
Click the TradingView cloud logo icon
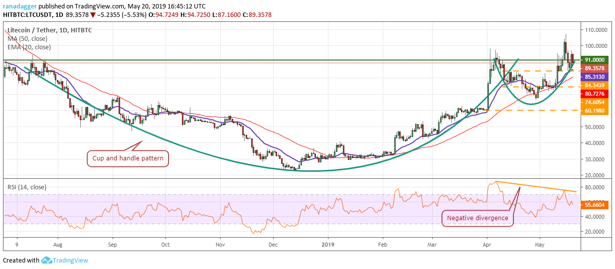click(47, 260)
